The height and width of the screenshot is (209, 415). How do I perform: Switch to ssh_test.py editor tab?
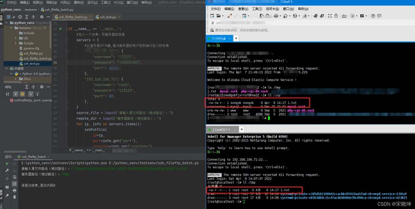tap(108, 17)
